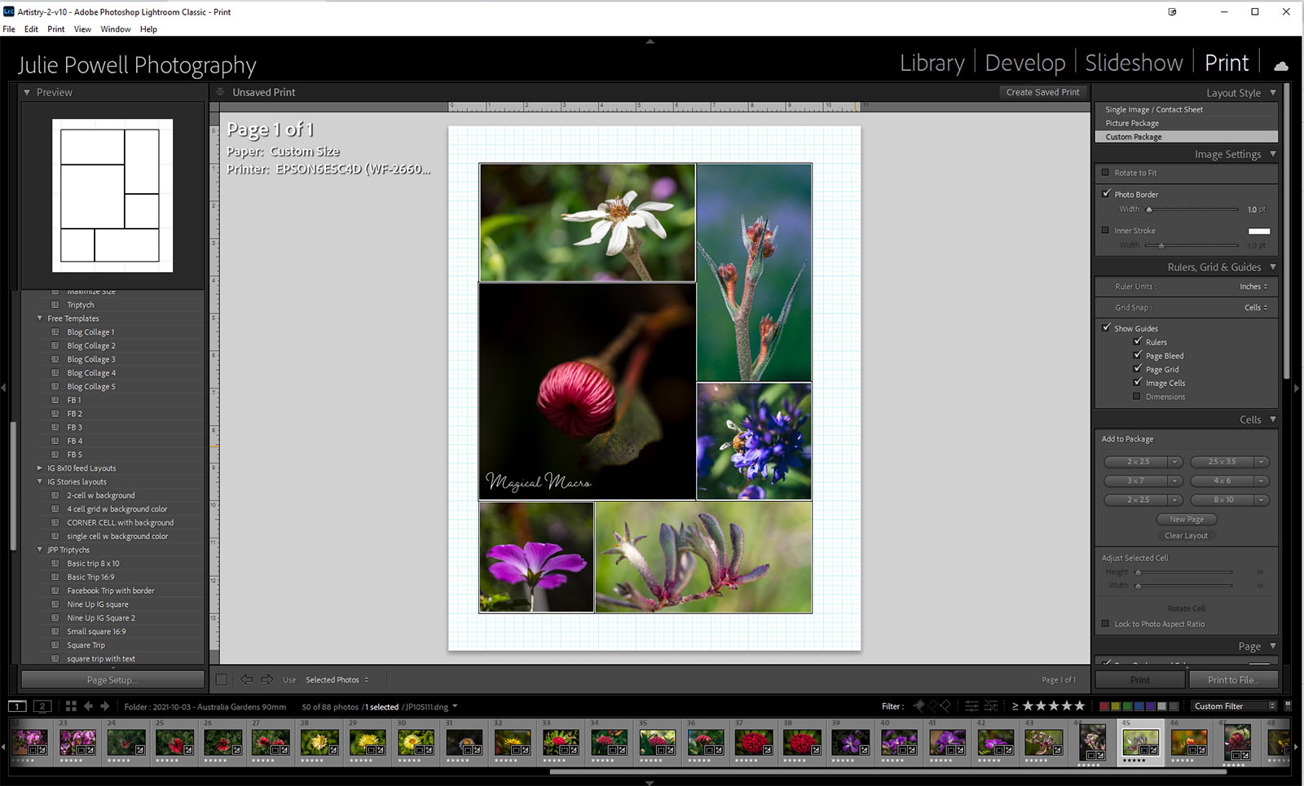This screenshot has height=786, width=1304.
Task: Select the Blog Collage 3 template
Action: (91, 359)
